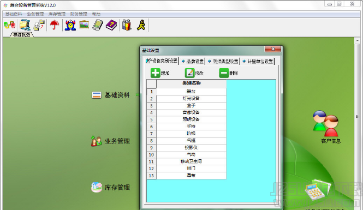Select the 灯光设备 row
This screenshot has width=363, height=210.
pyautogui.click(x=191, y=99)
